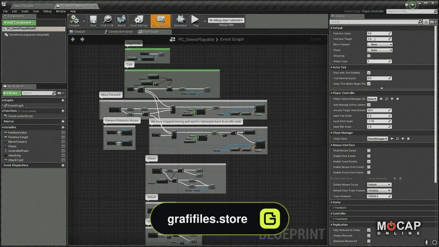Open Player Controller parent class link
The height and width of the screenshot is (247, 439).
click(x=372, y=11)
